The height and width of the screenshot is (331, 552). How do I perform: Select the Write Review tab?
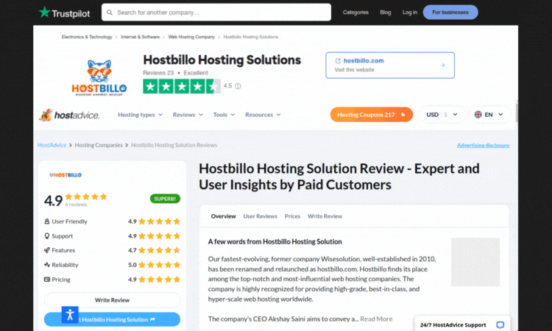tap(325, 216)
